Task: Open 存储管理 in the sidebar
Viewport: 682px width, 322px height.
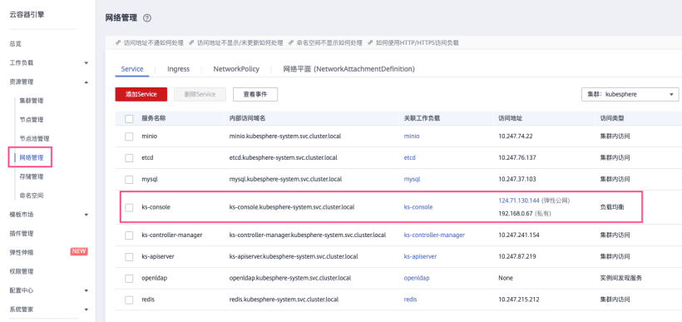Action: (x=32, y=176)
